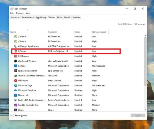The image size is (154, 129).
Task: Click 'MEGAsync' name text
Action: (23, 80)
